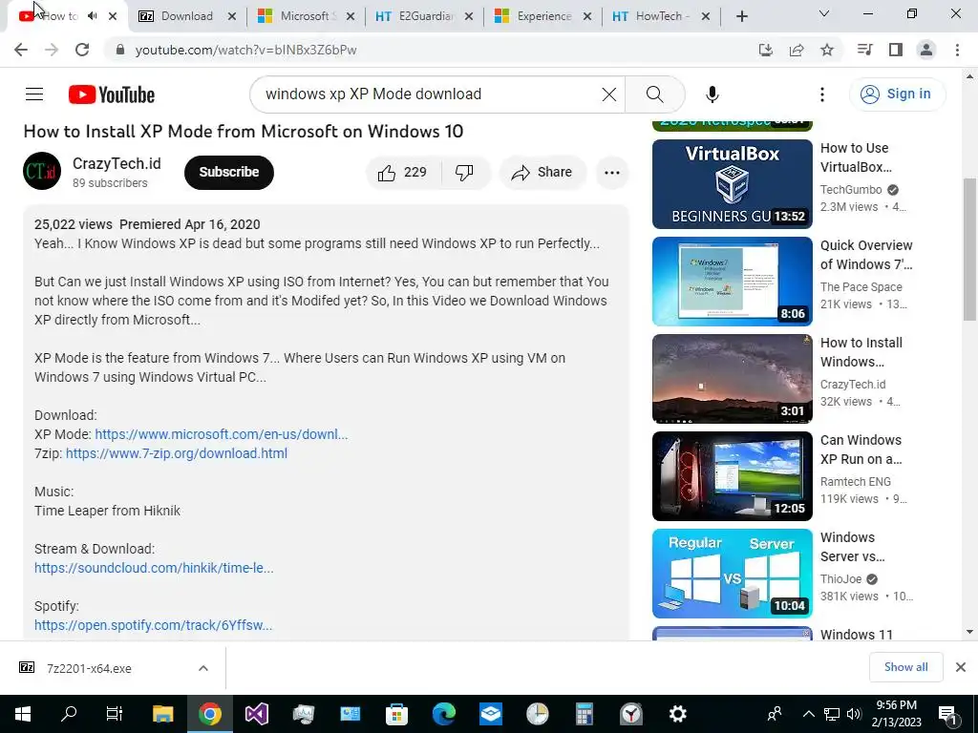Mute the YouTube tab audio icon
Image resolution: width=978 pixels, height=733 pixels.
coord(93,16)
